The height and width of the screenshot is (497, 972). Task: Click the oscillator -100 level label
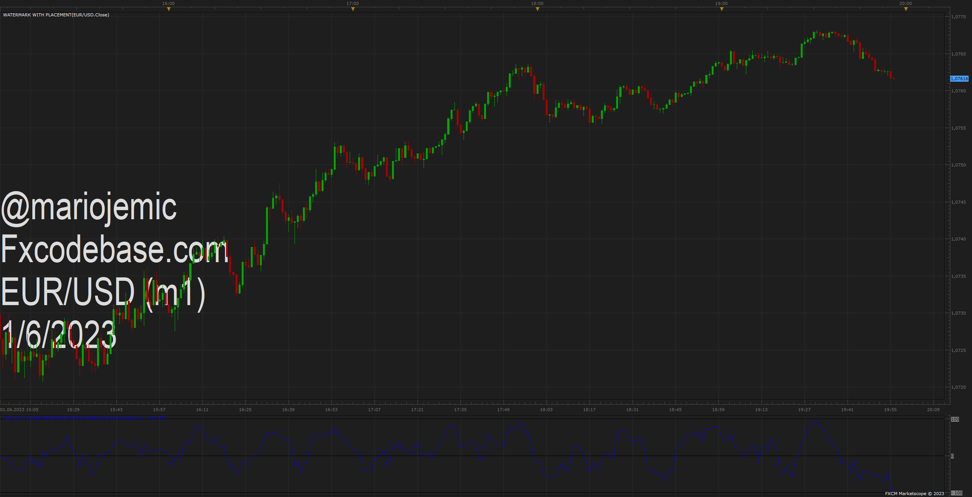tap(957, 493)
